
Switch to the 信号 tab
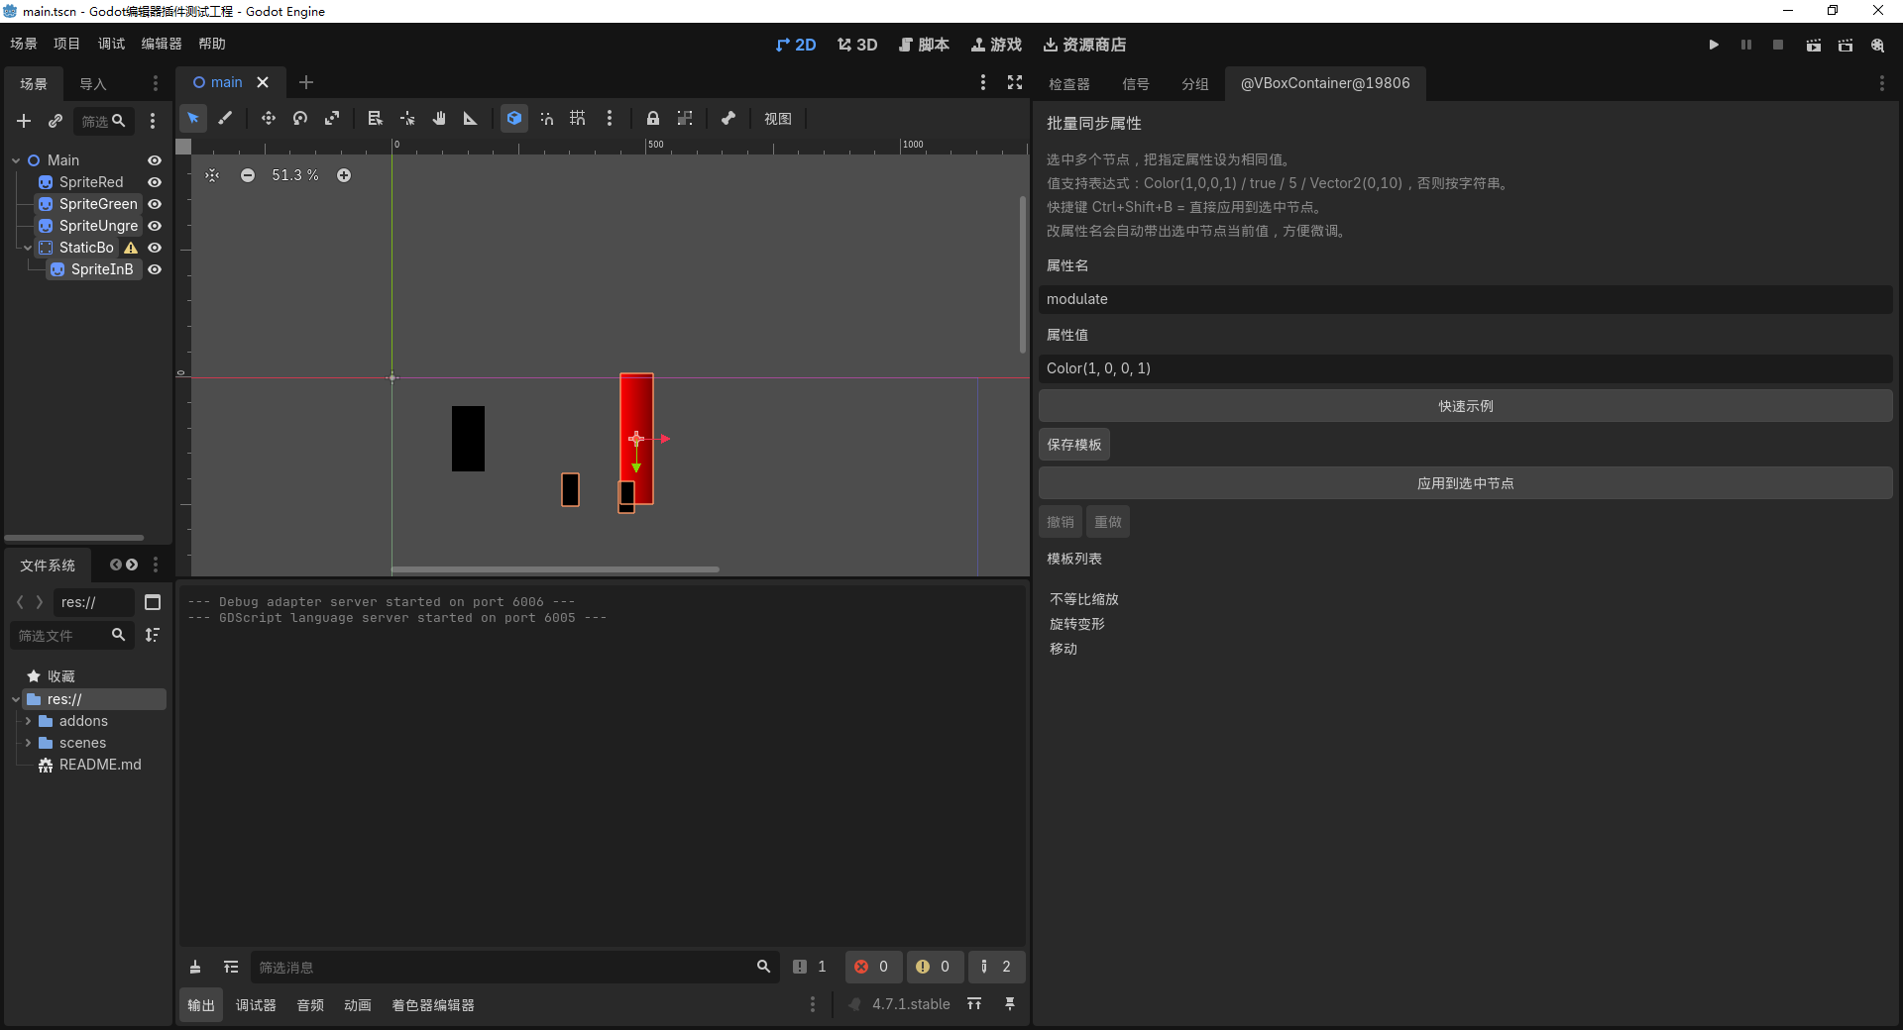point(1136,84)
